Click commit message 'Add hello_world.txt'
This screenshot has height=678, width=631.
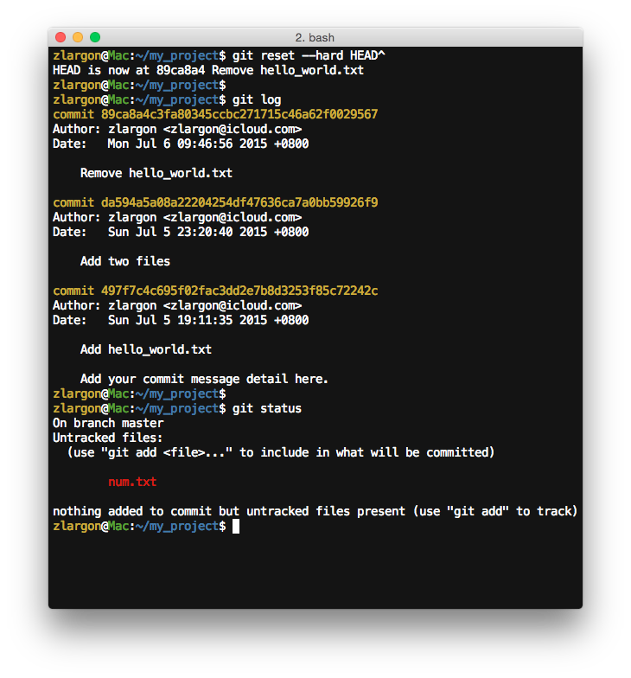tap(145, 349)
